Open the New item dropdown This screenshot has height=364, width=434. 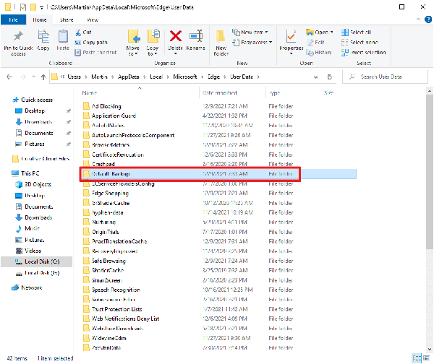250,32
